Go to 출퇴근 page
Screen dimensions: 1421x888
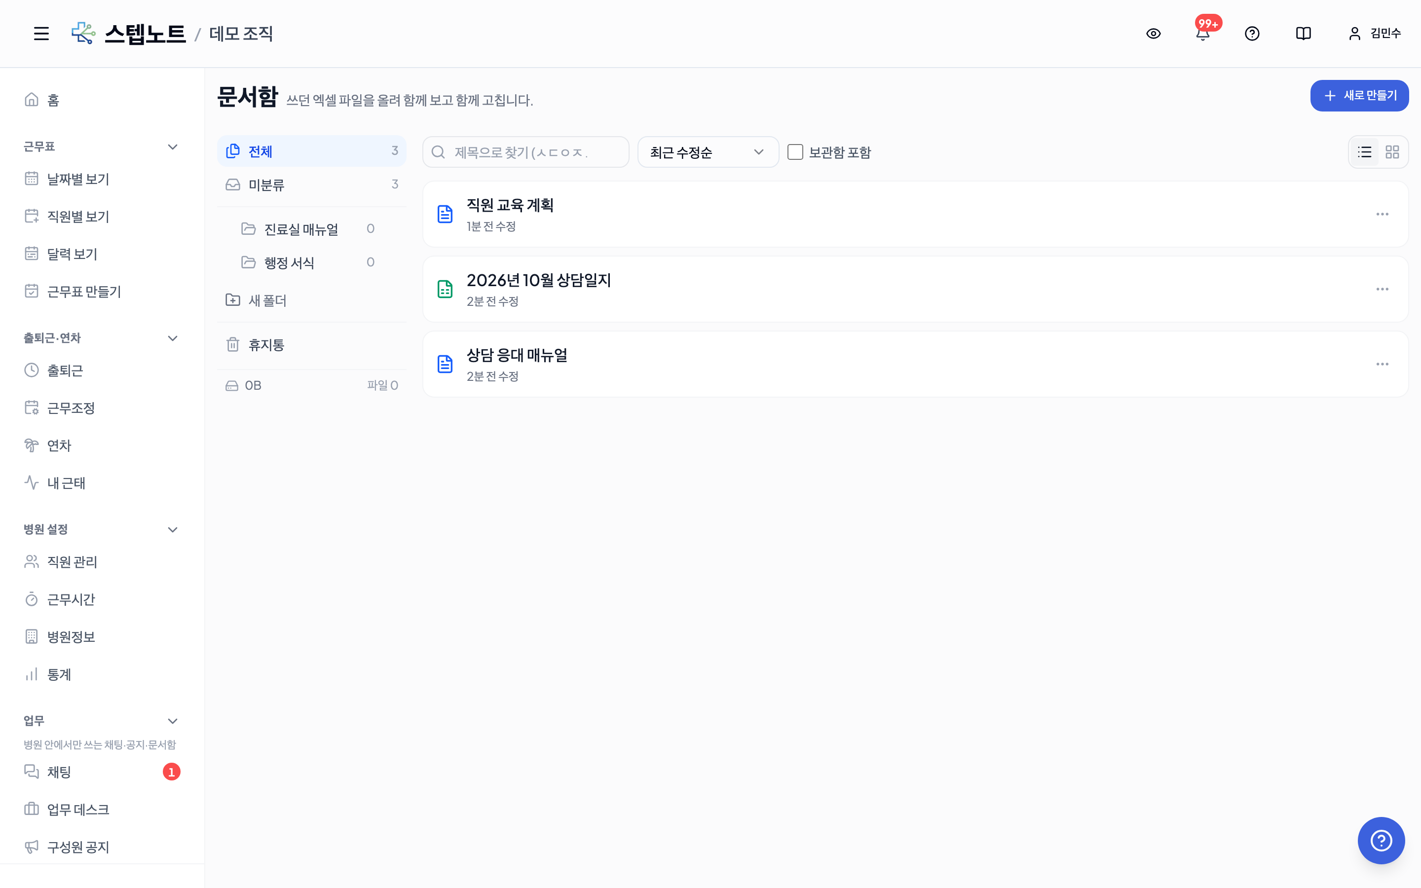click(102, 370)
